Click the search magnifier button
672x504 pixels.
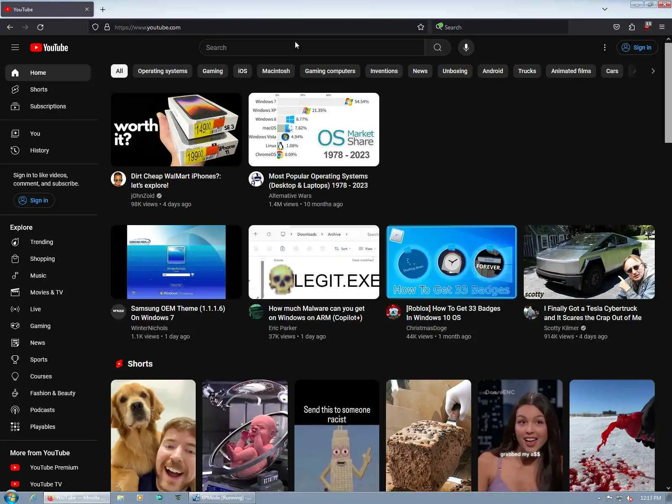tap(437, 47)
